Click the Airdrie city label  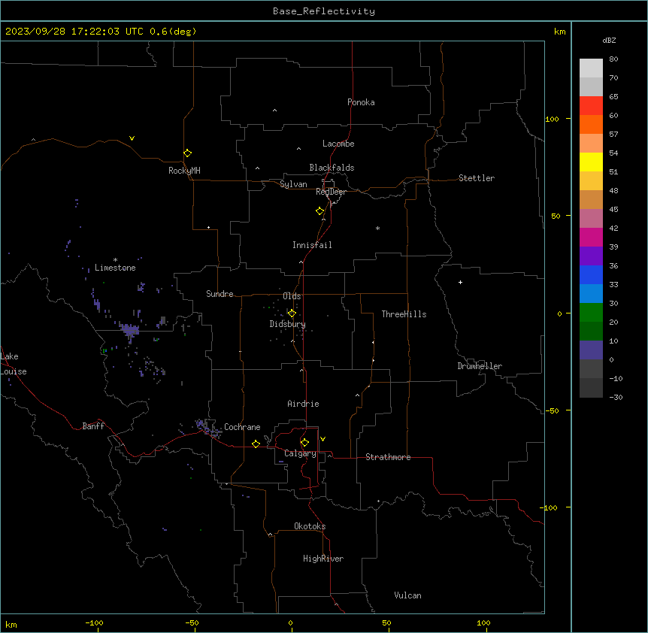(303, 404)
